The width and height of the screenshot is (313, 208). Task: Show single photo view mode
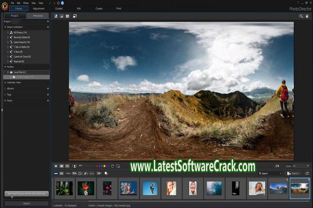point(56,166)
